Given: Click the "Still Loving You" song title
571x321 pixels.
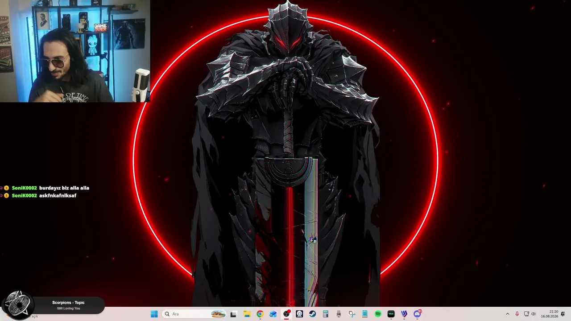Looking at the screenshot, I should pos(68,309).
